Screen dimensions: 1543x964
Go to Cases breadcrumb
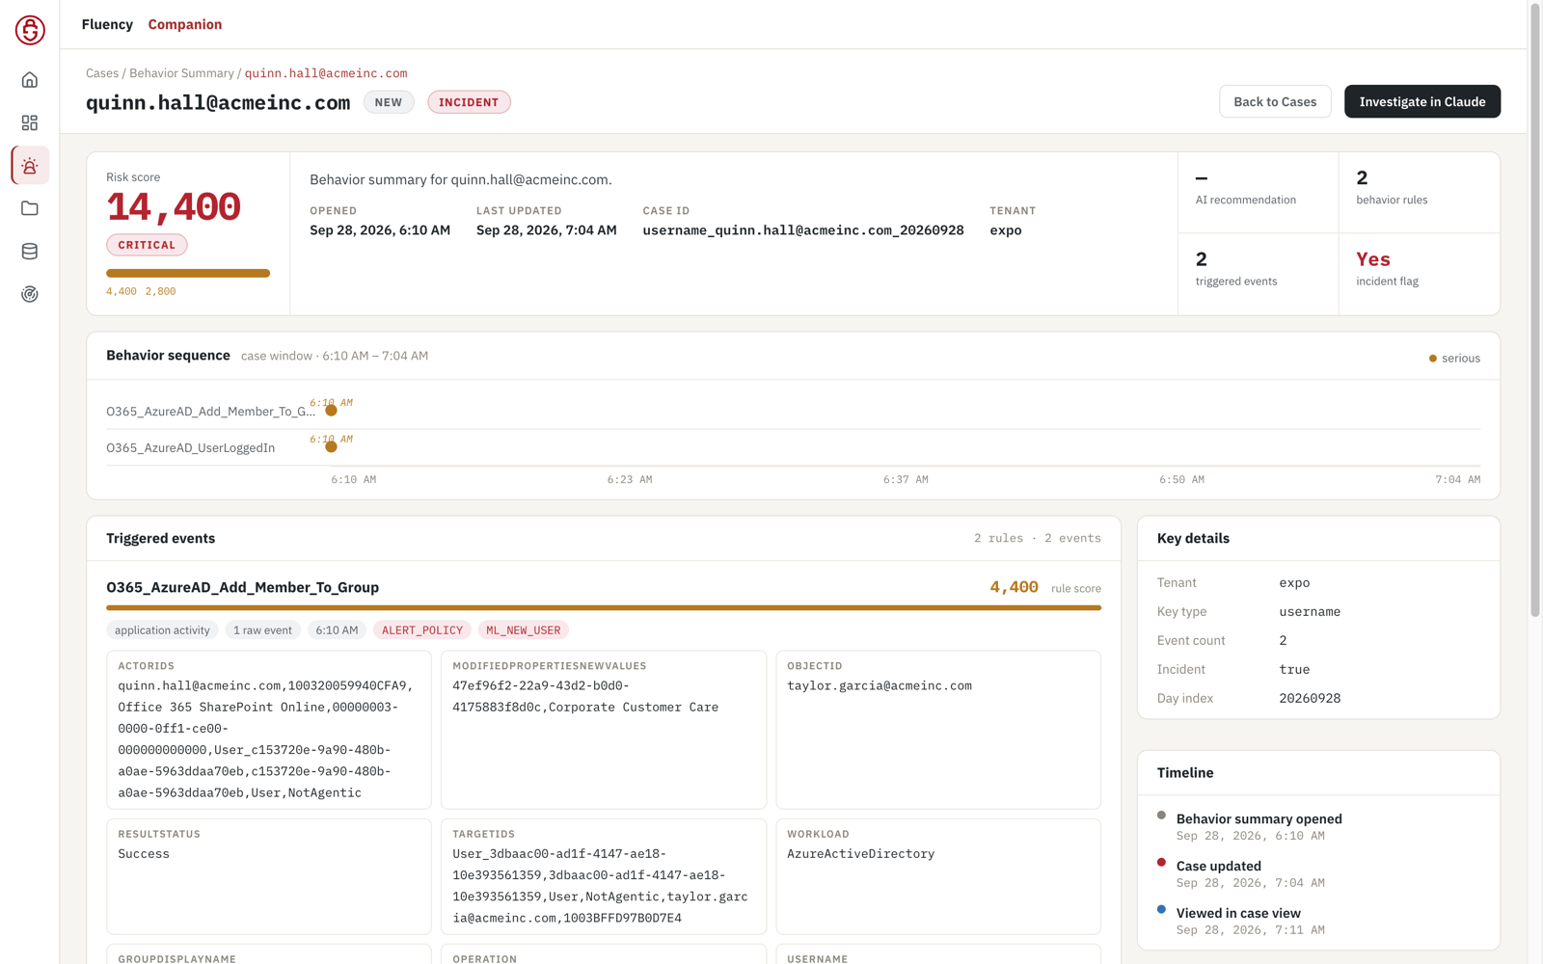[x=102, y=73]
